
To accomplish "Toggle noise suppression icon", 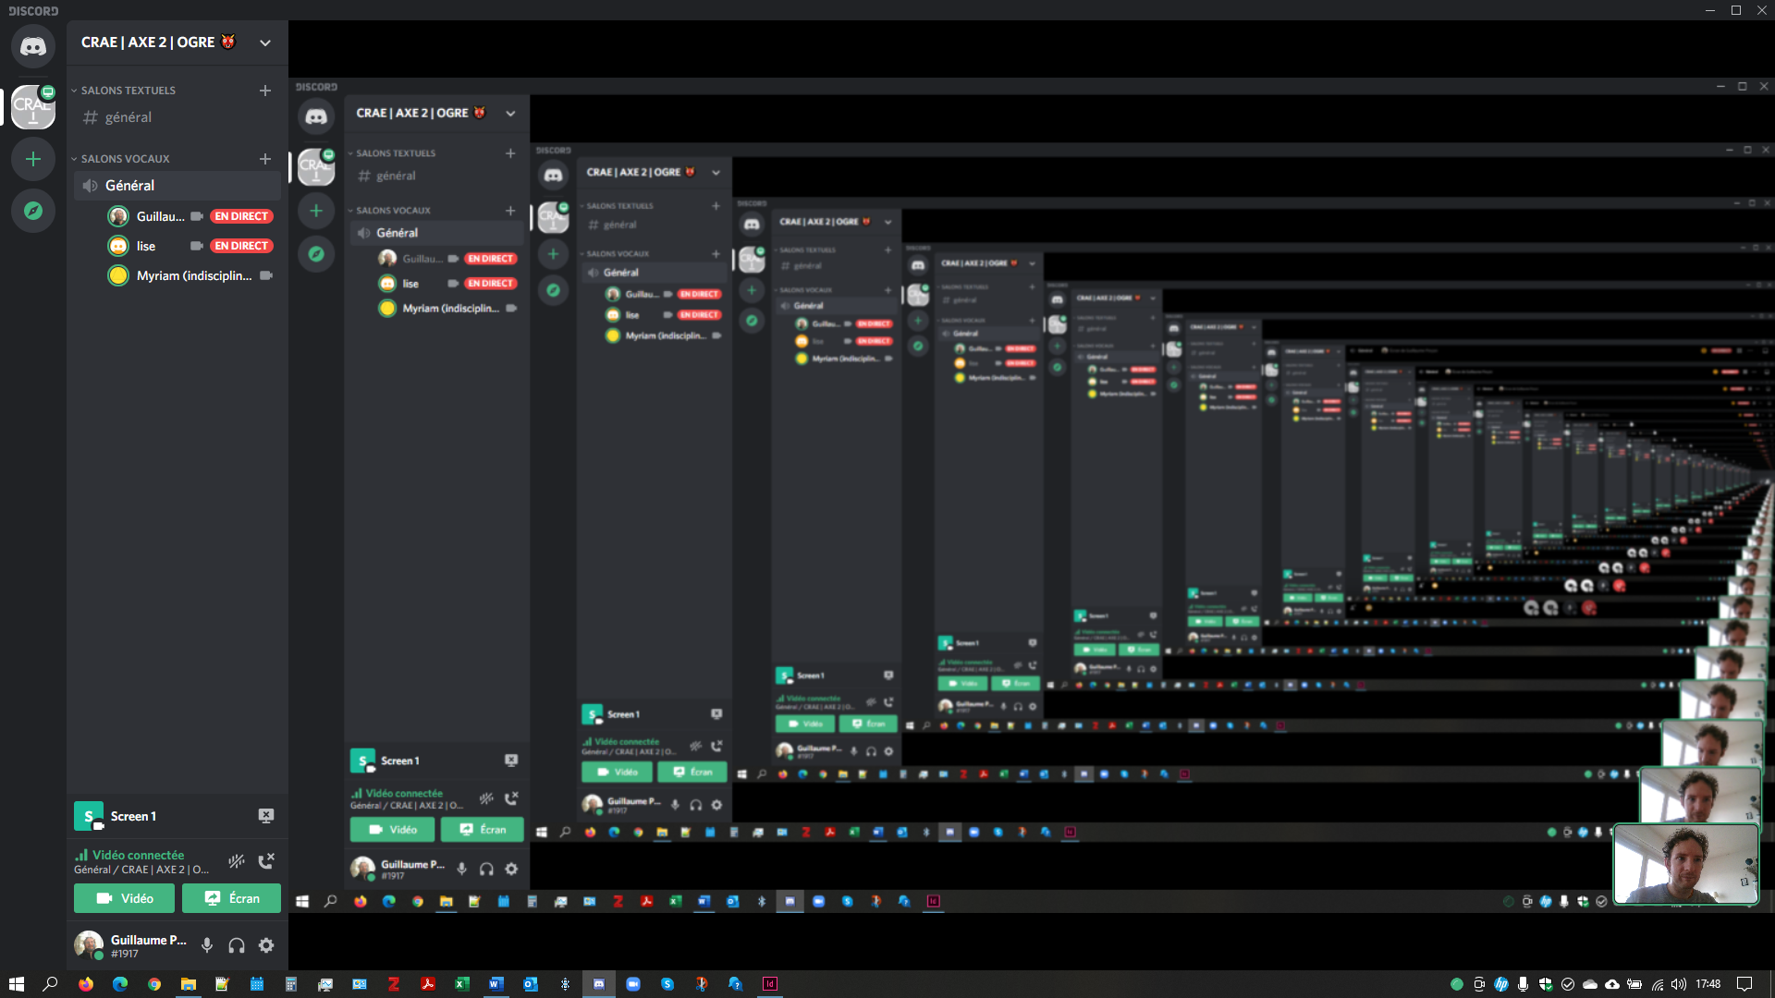I will click(237, 861).
